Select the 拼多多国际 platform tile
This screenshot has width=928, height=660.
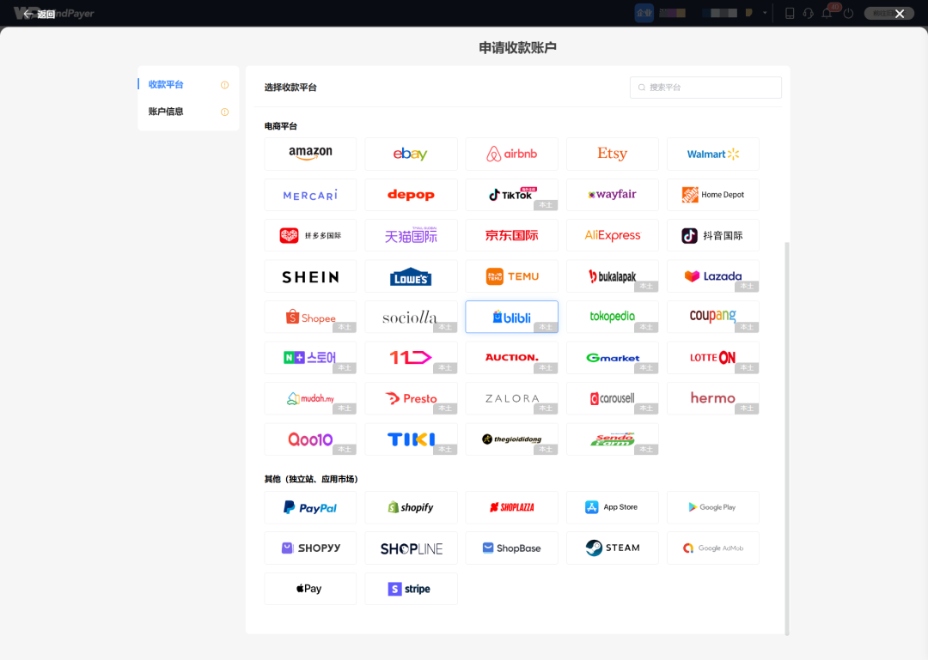pyautogui.click(x=310, y=235)
